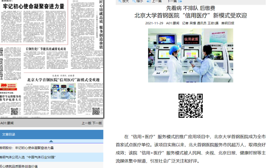The height and width of the screenshot is (168, 275).
Task: Click the 长钢焦化厂节能技改减排见成效 story on the newspaper page
Action: pyautogui.click(x=46, y=49)
